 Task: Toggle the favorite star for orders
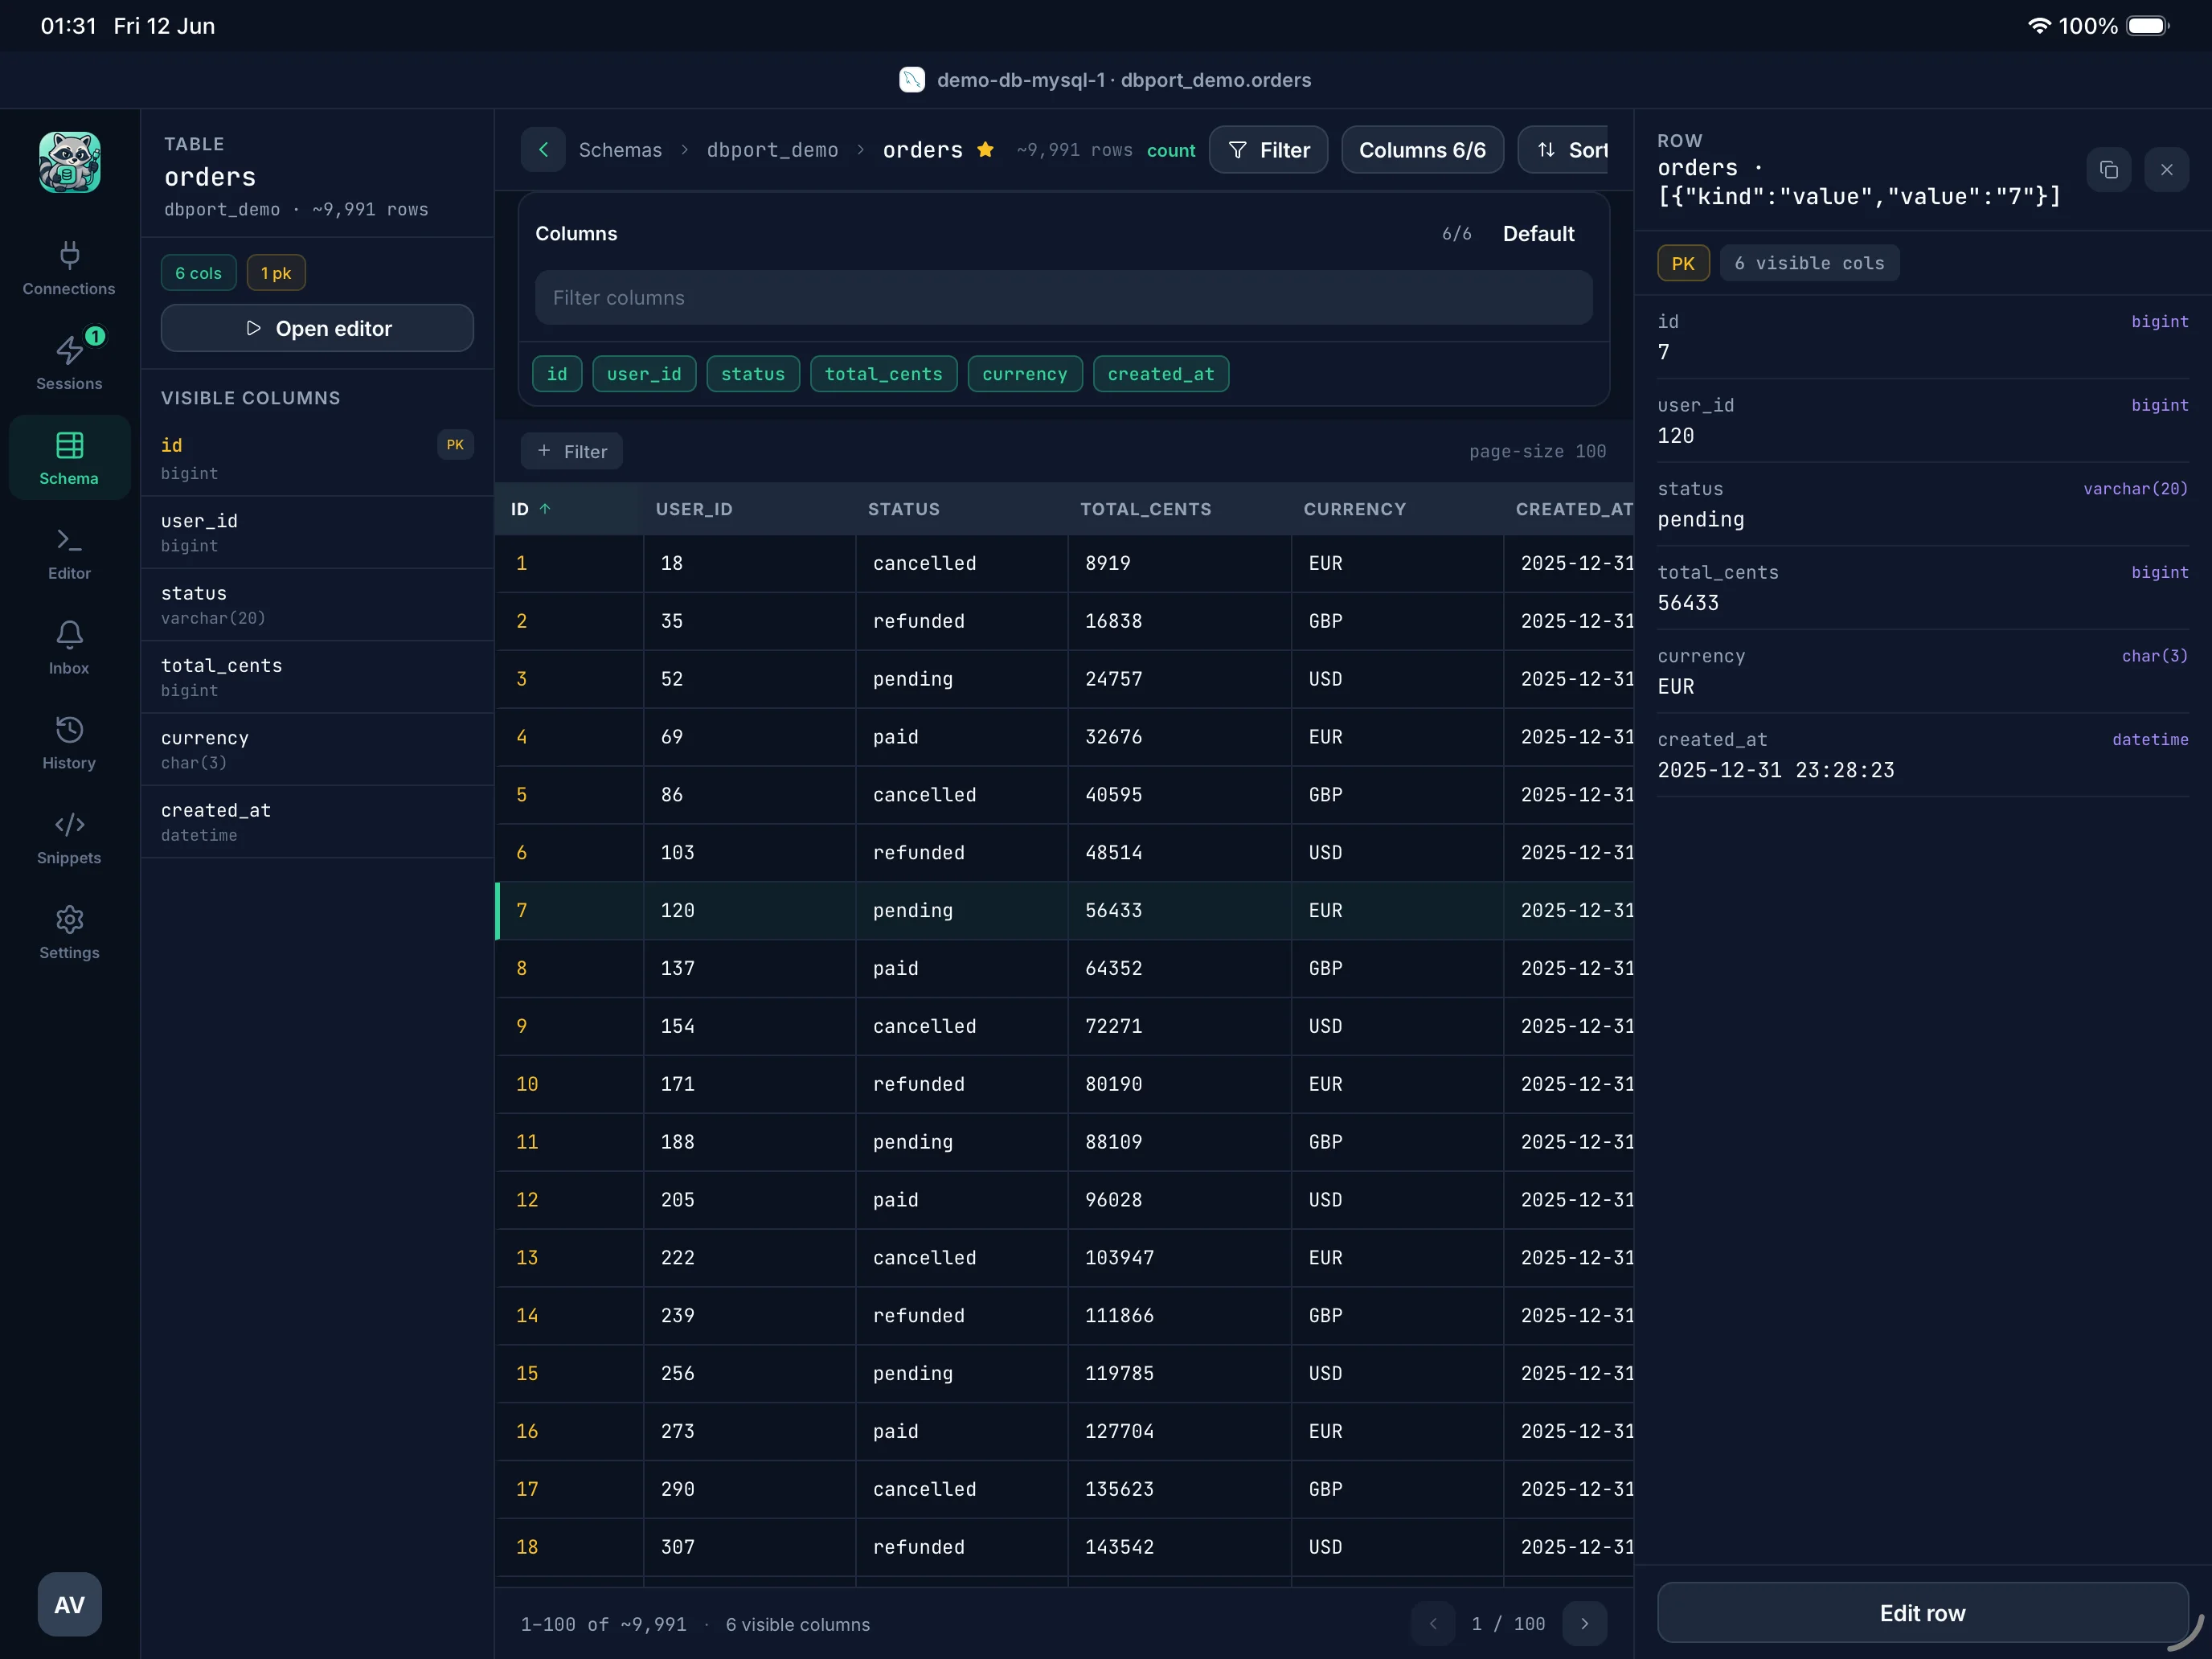pyautogui.click(x=985, y=149)
